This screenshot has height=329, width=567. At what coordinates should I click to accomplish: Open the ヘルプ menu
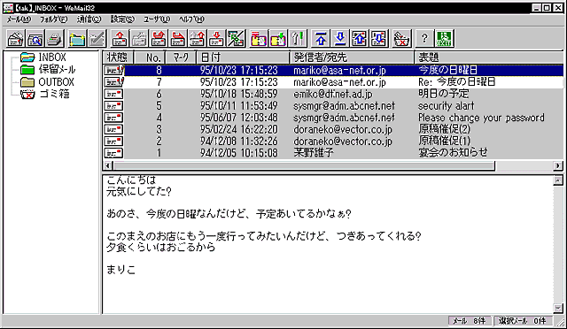point(191,19)
